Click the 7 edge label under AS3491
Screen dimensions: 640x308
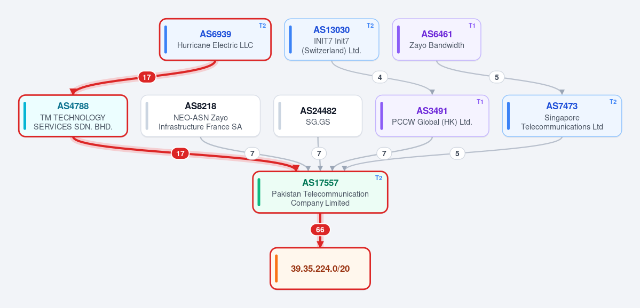click(x=384, y=153)
